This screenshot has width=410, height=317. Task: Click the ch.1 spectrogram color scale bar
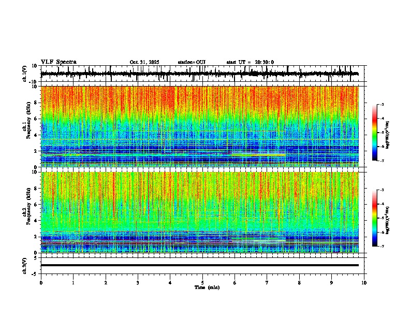coord(374,133)
